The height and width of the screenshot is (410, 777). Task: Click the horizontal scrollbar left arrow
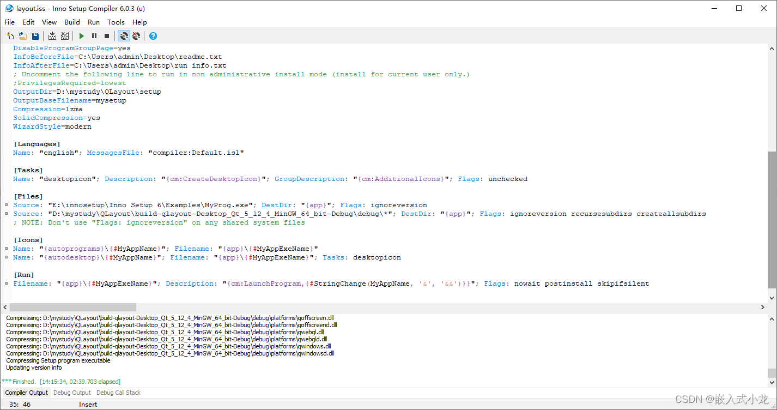click(x=5, y=307)
